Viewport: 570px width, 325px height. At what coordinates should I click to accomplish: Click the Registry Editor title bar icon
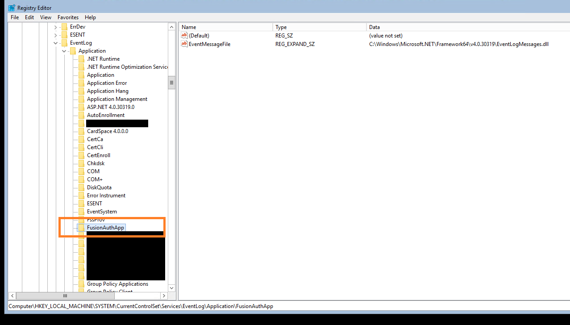pos(11,7)
